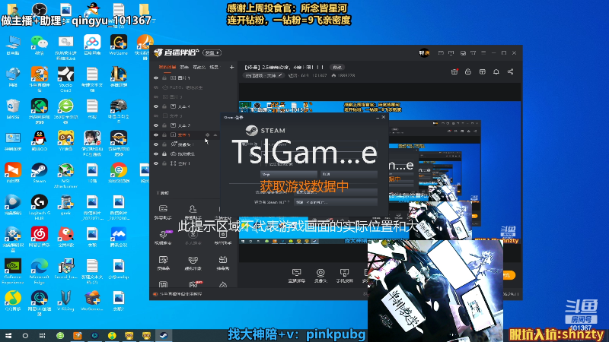
Task: Open the WeGame desktop shortcut
Action: click(119, 45)
